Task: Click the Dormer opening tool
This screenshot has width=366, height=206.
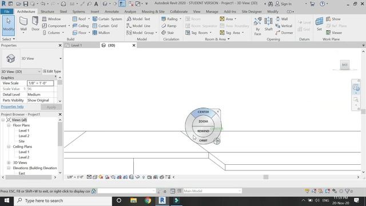Action: (x=284, y=33)
